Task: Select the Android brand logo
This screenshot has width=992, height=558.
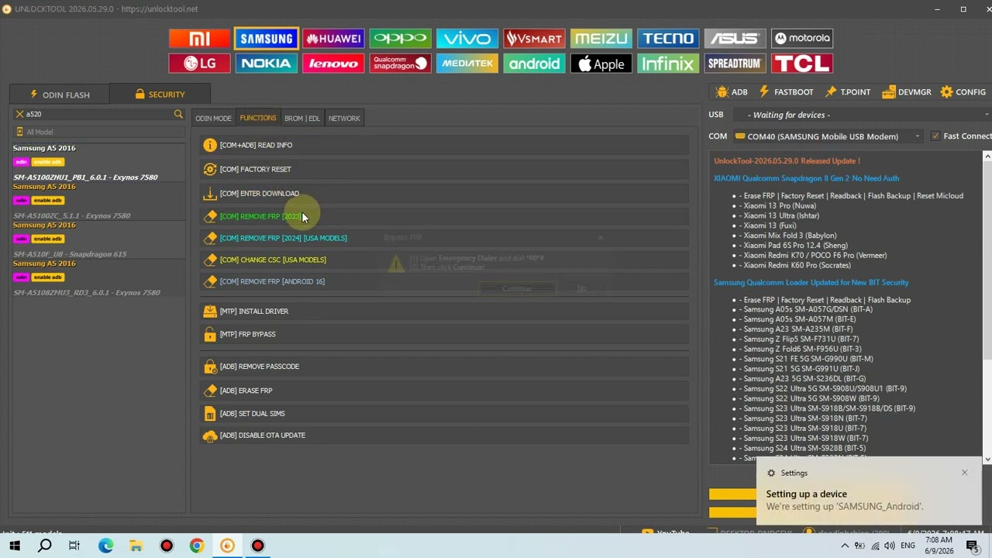Action: point(534,64)
